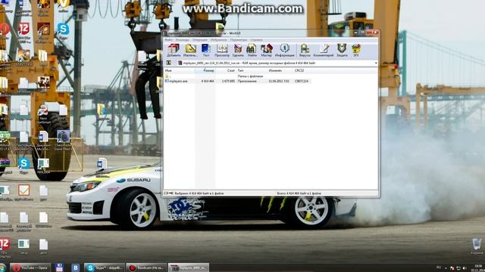Viewport: 485px width, 272px height.
Task: Expand the archive path dropdown arrow
Action: [376, 63]
